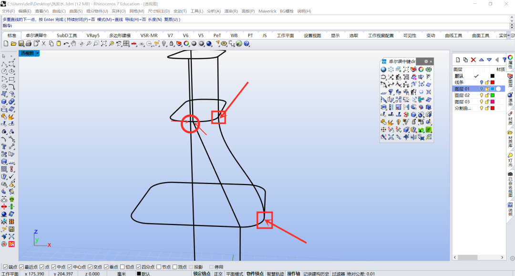The image size is (515, 276).
Task: Click the New file icon in toolbar
Action: pyautogui.click(x=6, y=44)
